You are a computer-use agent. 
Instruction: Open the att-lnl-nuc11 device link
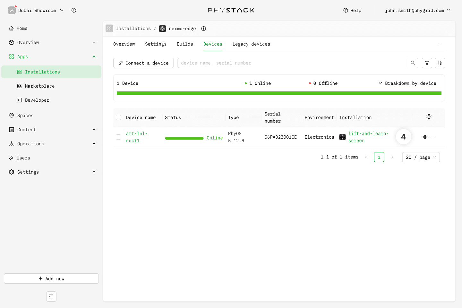tap(137, 137)
